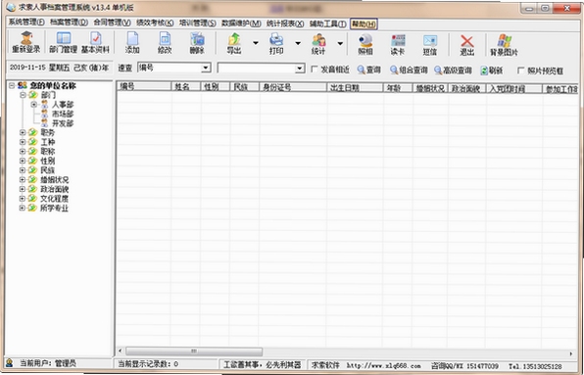Click the 打印 print icon
Image resolution: width=584 pixels, height=375 pixels.
276,43
